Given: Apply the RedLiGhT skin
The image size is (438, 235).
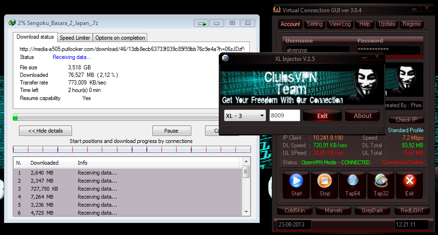Looking at the screenshot, I should point(412,210).
